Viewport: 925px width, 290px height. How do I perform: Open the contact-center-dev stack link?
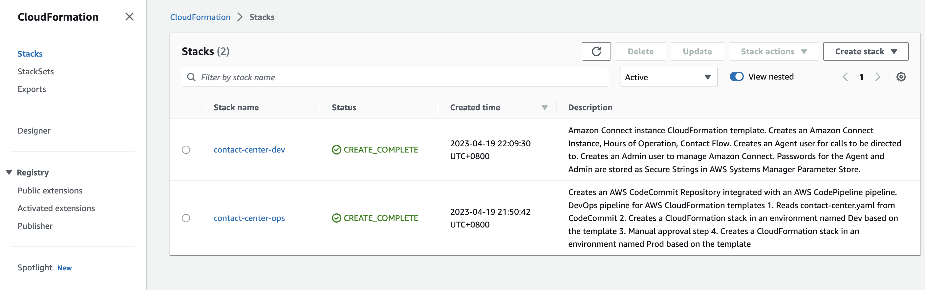click(249, 150)
